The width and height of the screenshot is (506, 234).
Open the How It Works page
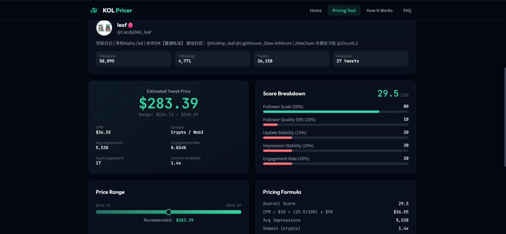379,11
